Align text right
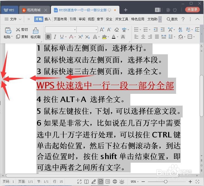The image size is (204, 186). (x=150, y=37)
